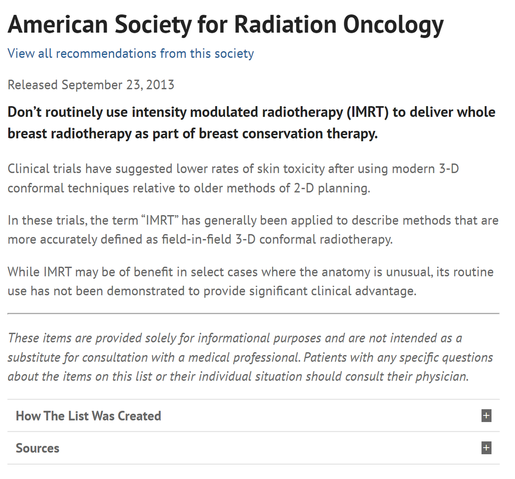
Task: Click the phrase "significant clinical advantage"
Action: pyautogui.click(x=333, y=291)
